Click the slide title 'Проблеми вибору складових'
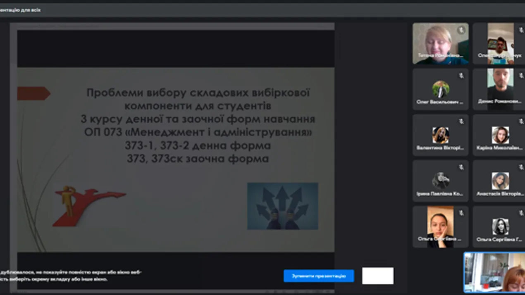The image size is (525, 295). pos(198,93)
